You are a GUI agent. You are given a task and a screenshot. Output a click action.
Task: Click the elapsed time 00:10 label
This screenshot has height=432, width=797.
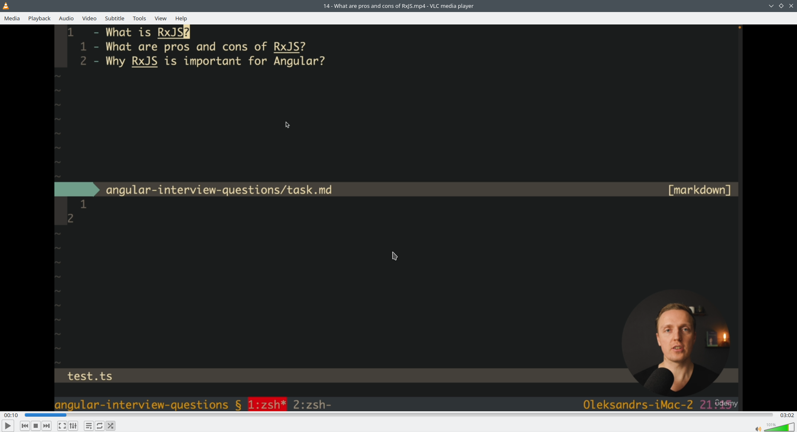coord(11,415)
